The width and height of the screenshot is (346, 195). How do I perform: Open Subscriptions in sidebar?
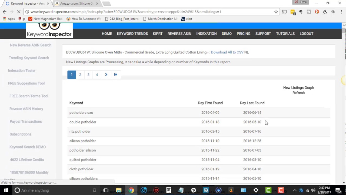coord(21,134)
